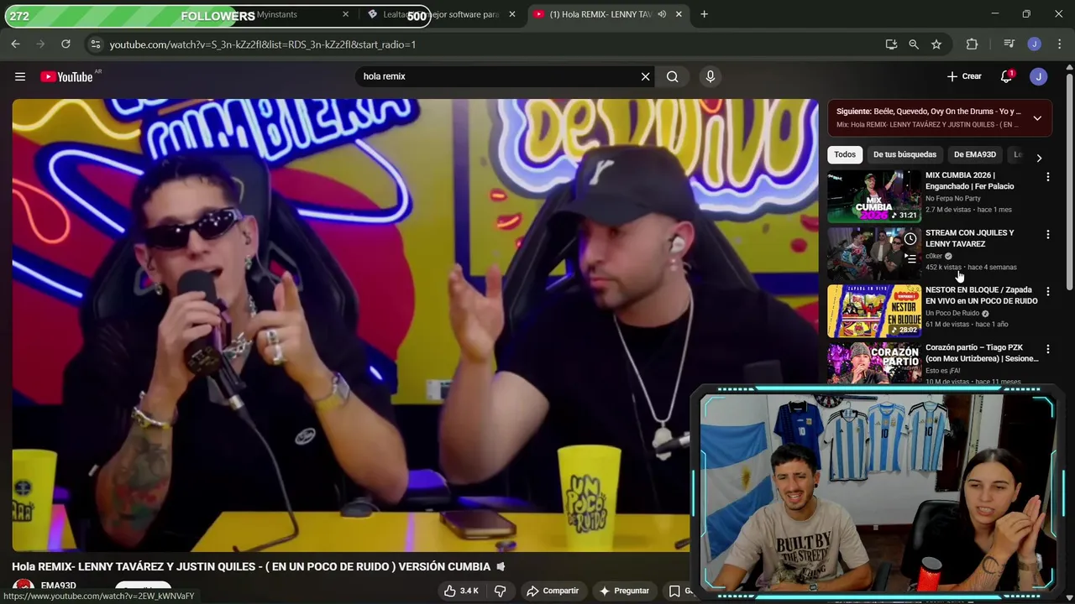
Task: Add STREAM CON JQUILES to queue
Action: click(910, 259)
